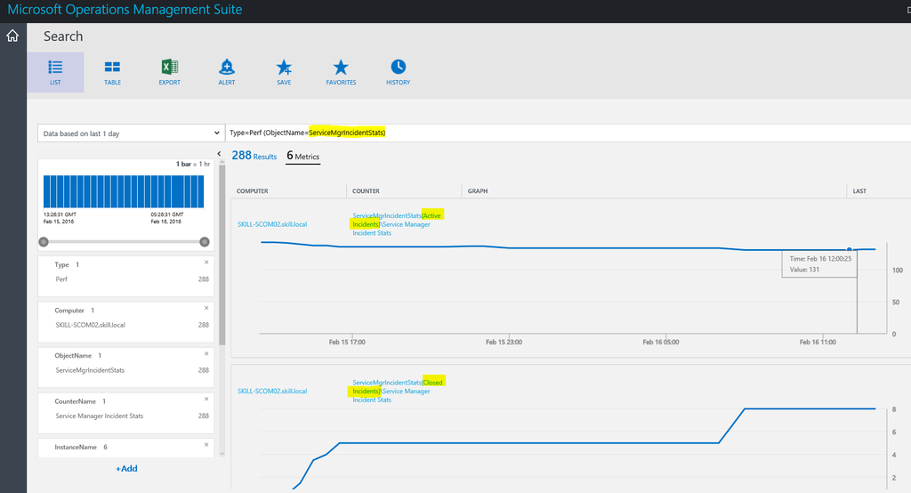Open the 'Data based on last 1 day' dropdown
This screenshot has height=493, width=911.
coord(132,133)
